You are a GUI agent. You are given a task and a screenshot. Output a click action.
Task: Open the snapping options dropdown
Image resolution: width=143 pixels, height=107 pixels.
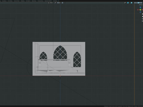click(60, 3)
